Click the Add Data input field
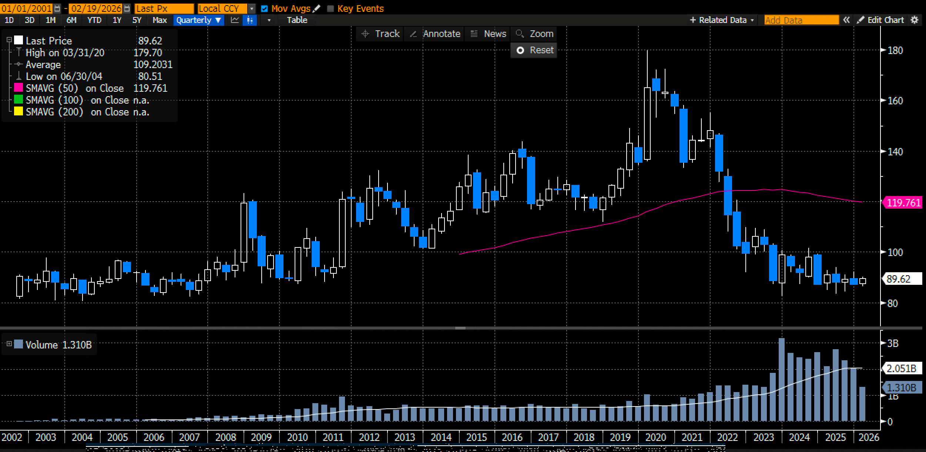Viewport: 926px width, 452px height. [801, 20]
